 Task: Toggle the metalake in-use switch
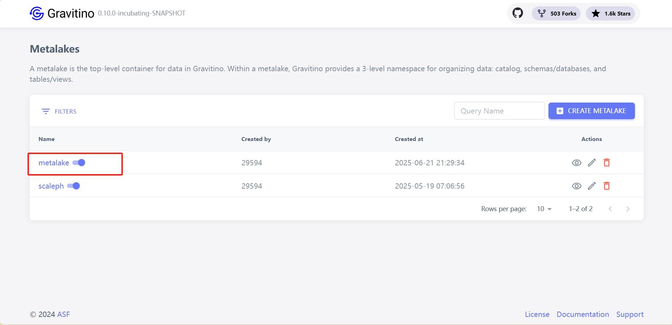pyautogui.click(x=79, y=162)
